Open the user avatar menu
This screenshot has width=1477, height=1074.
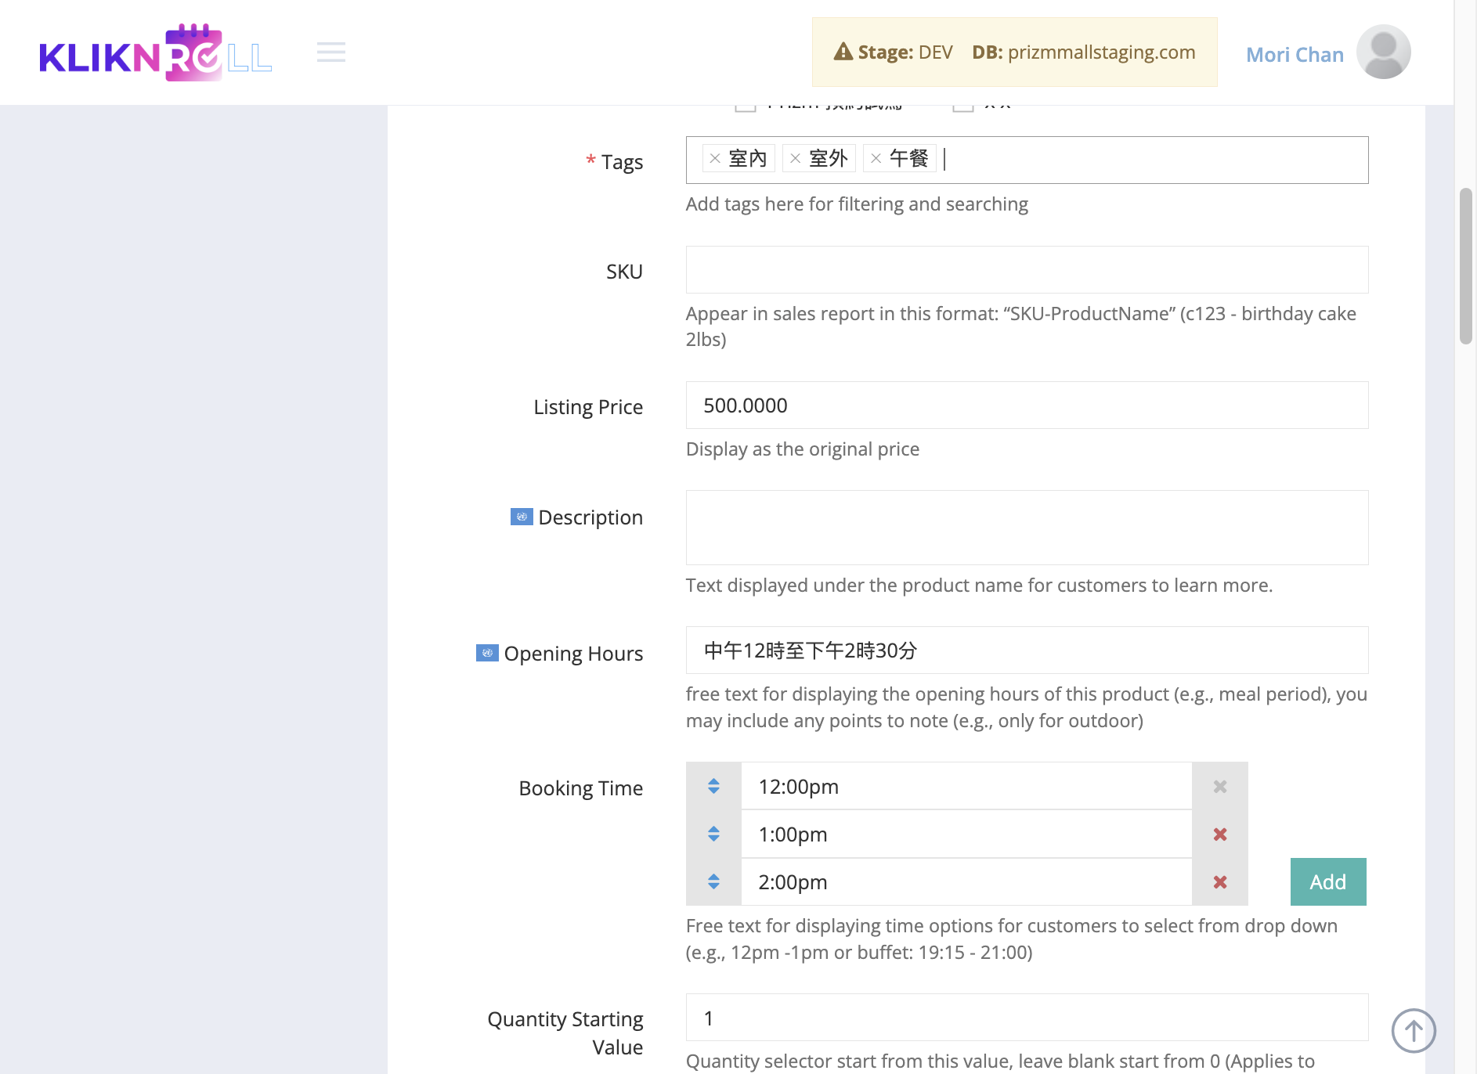[1383, 52]
